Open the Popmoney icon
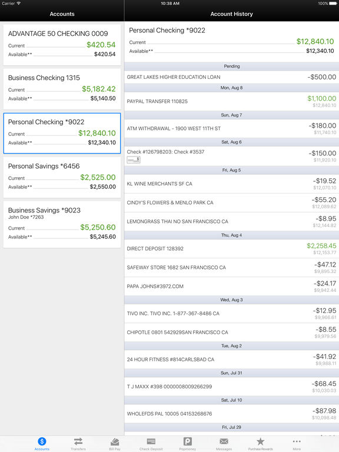The height and width of the screenshot is (452, 339). click(x=187, y=441)
